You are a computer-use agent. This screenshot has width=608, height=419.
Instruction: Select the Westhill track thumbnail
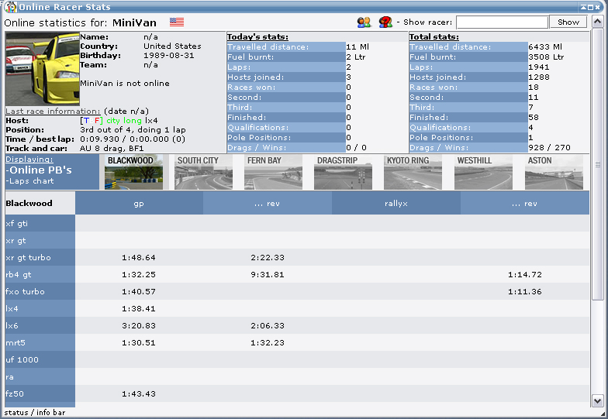tap(484, 172)
